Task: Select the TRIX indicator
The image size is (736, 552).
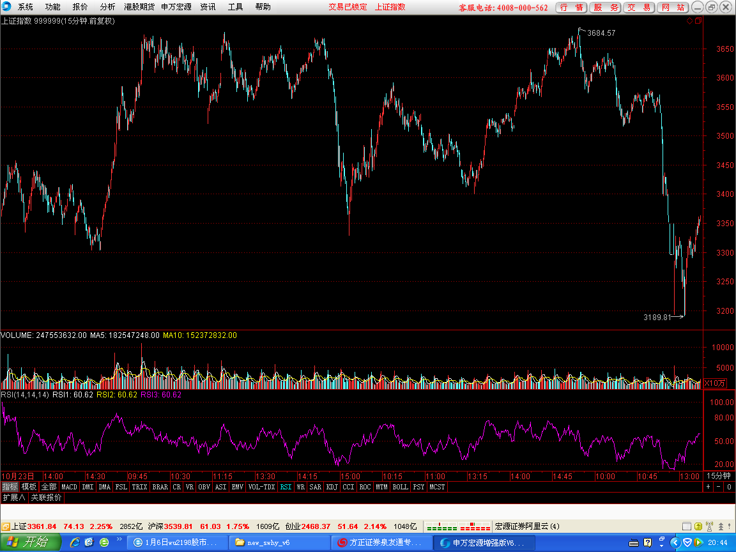Action: click(139, 487)
